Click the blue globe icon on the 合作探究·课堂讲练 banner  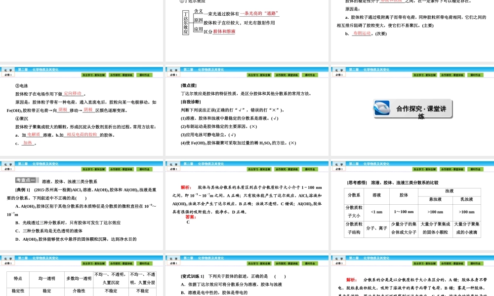click(x=381, y=108)
